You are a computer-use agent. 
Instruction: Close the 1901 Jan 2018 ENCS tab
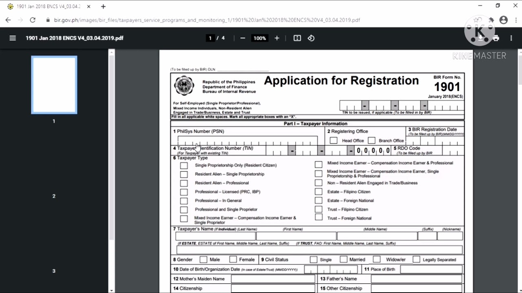pos(88,7)
